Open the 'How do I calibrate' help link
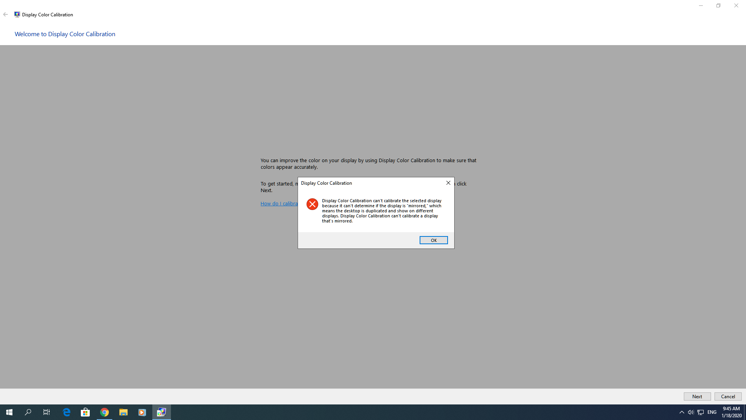The height and width of the screenshot is (420, 746). [x=279, y=203]
